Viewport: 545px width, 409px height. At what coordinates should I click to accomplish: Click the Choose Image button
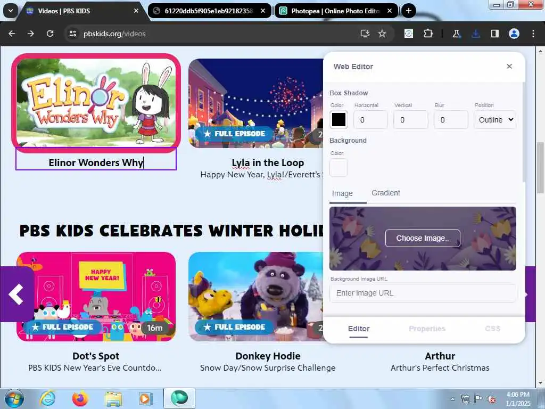(423, 238)
